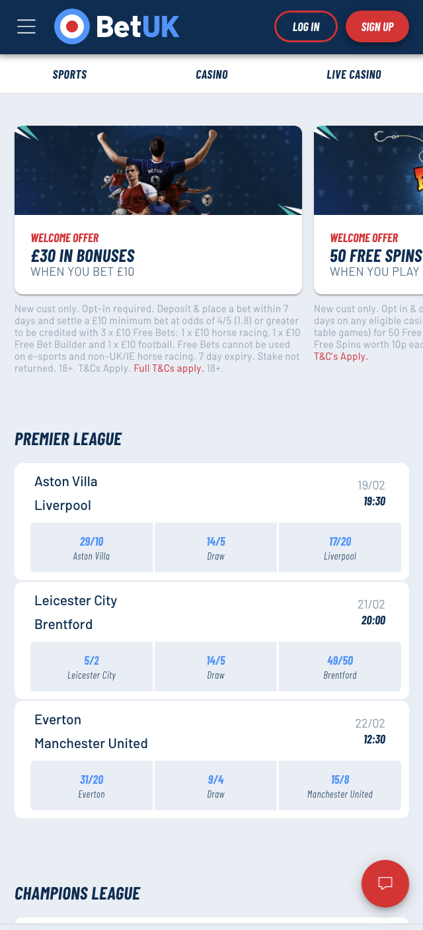Open the live chat bubble
Screen dimensions: 423x930
tap(385, 883)
